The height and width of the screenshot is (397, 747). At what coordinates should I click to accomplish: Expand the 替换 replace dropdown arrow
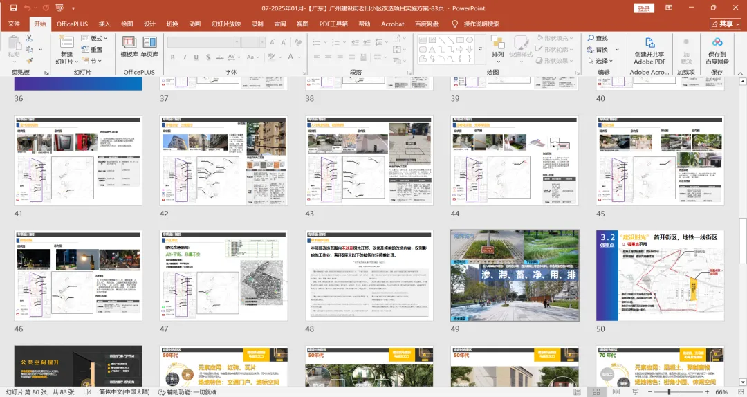[617, 50]
